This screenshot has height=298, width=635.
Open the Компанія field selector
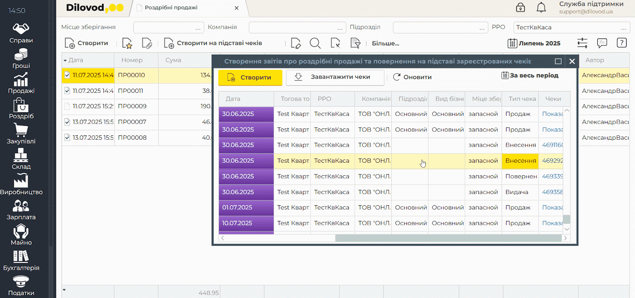[x=340, y=28]
